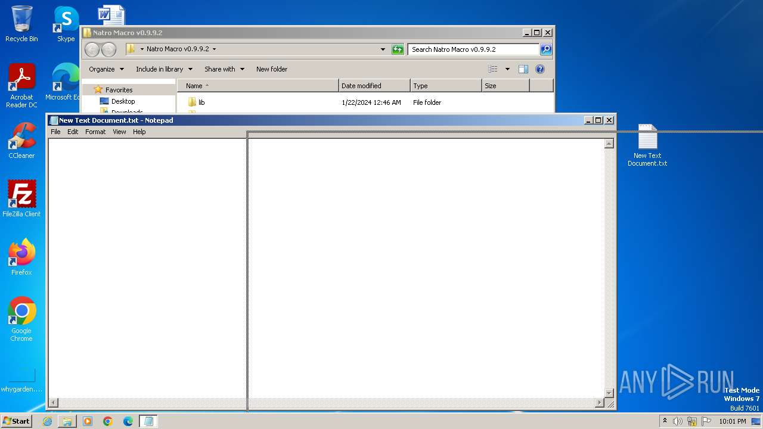Open Notepad Format menu
763x429 pixels.
(x=95, y=132)
